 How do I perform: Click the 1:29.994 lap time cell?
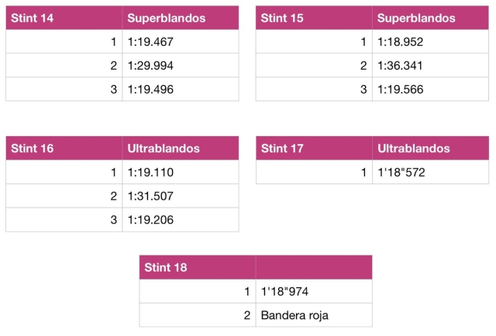coord(181,66)
